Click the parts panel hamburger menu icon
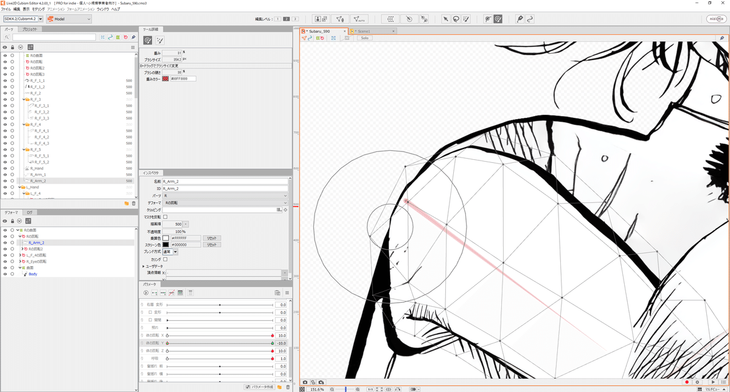Screen dimensions: 730x392 pos(133,47)
